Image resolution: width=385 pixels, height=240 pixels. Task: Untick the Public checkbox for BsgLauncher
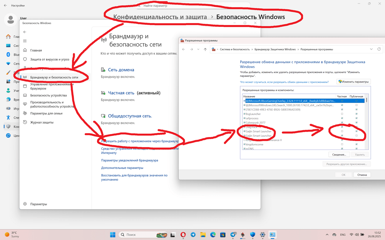point(357,114)
